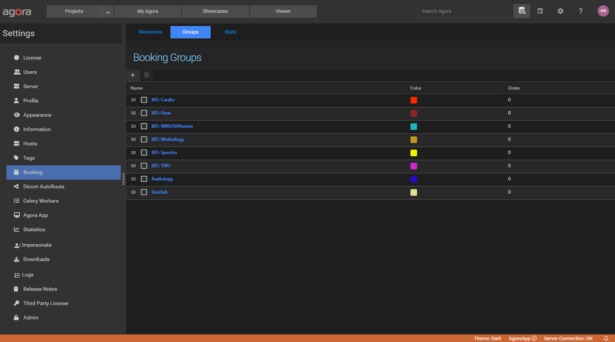Screen dimensions: 615x342
Task: Open the advanced search icon next to search
Action: coord(522,11)
